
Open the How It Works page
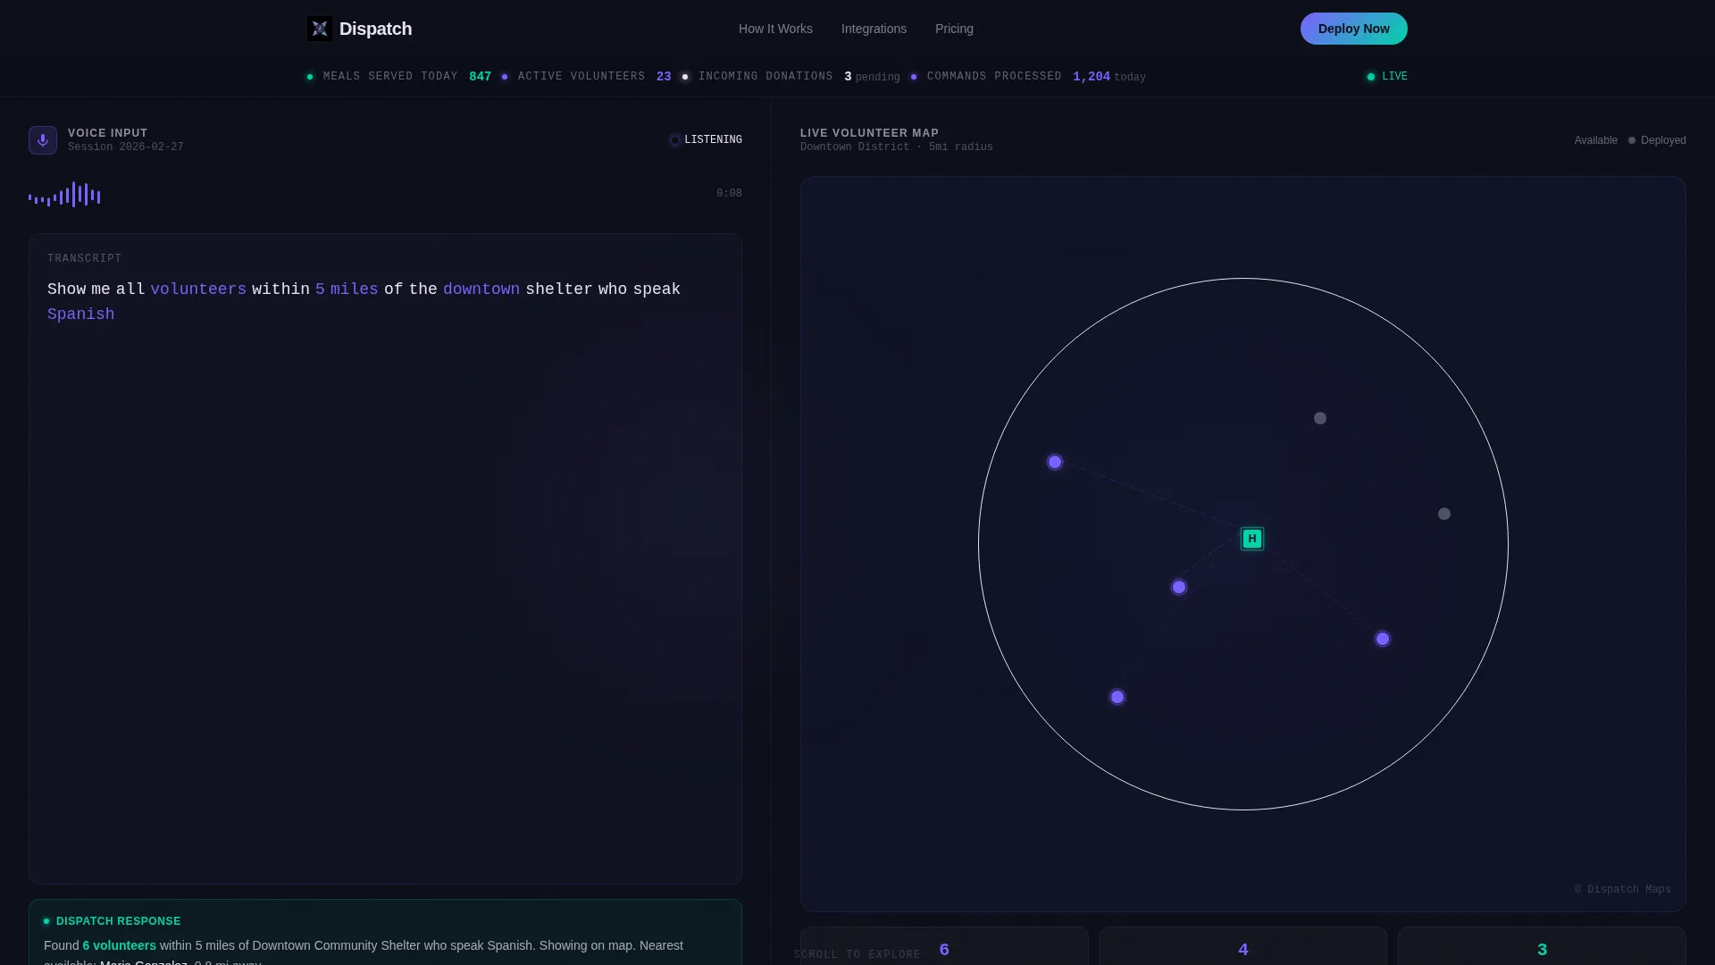coord(775,29)
